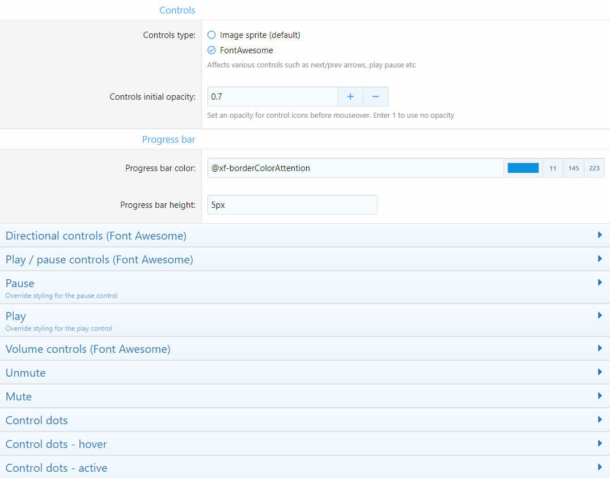The width and height of the screenshot is (610, 478).
Task: Click the Progress bar section heading
Action: coord(168,139)
